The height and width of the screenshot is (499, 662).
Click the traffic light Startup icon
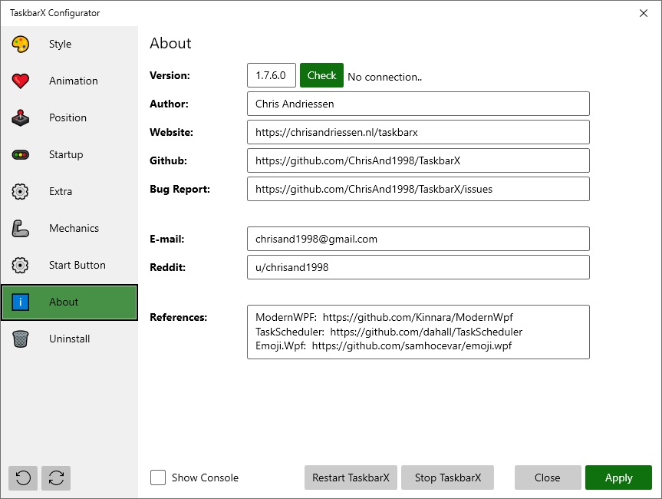pos(20,154)
